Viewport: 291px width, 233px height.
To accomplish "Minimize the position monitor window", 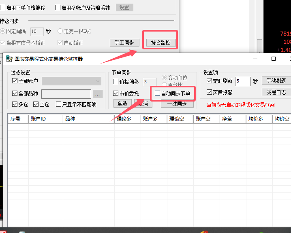I will click(255, 59).
